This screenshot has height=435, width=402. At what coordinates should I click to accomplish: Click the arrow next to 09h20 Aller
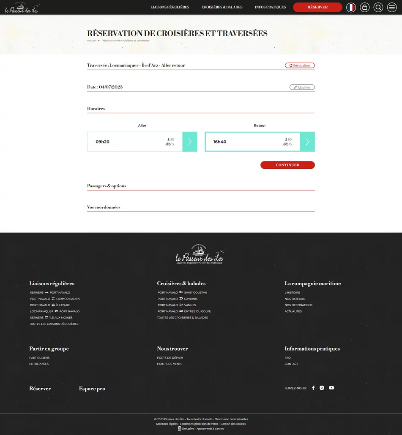[x=189, y=142]
